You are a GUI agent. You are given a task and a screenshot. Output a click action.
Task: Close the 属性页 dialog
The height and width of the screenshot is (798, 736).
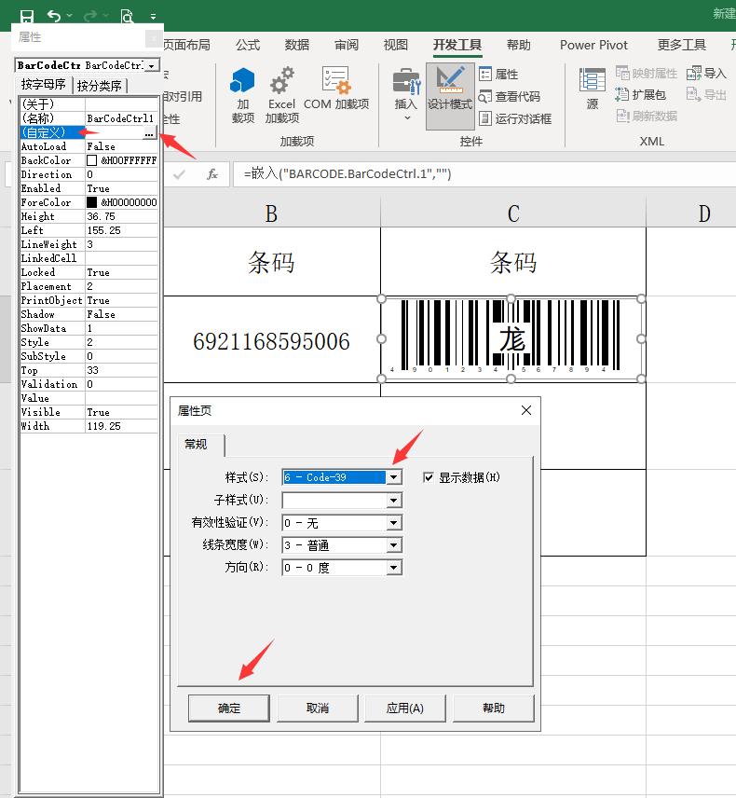(x=526, y=410)
